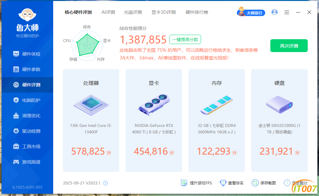Click 一键提高分数 button
The width and height of the screenshot is (319, 196).
pyautogui.click(x=185, y=40)
